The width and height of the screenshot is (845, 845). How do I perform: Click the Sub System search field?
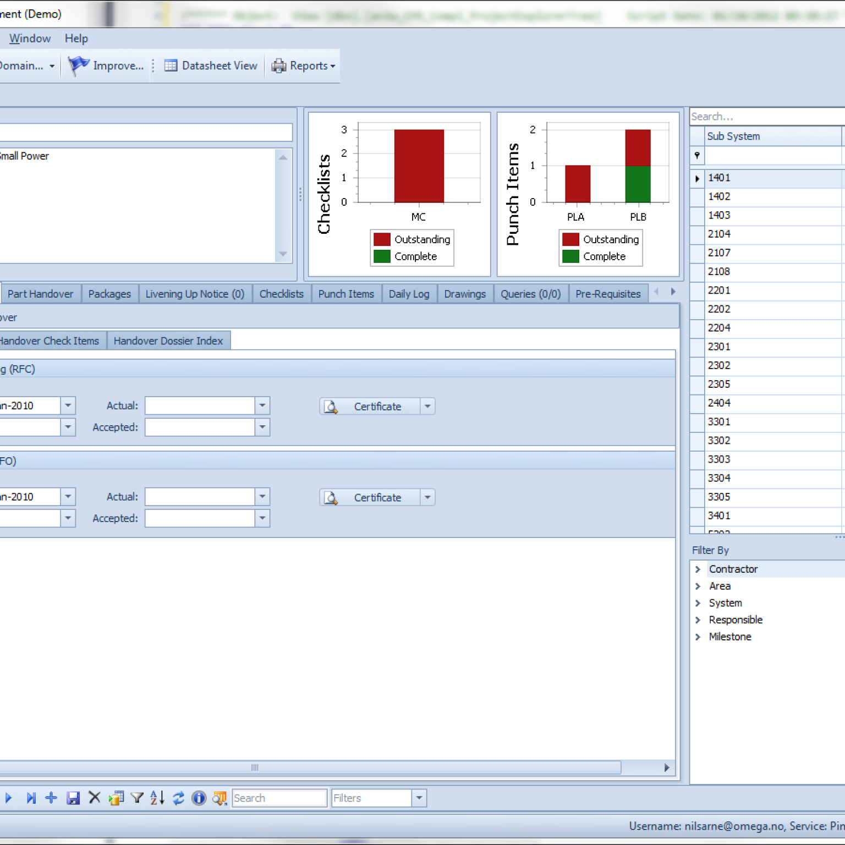click(x=767, y=117)
